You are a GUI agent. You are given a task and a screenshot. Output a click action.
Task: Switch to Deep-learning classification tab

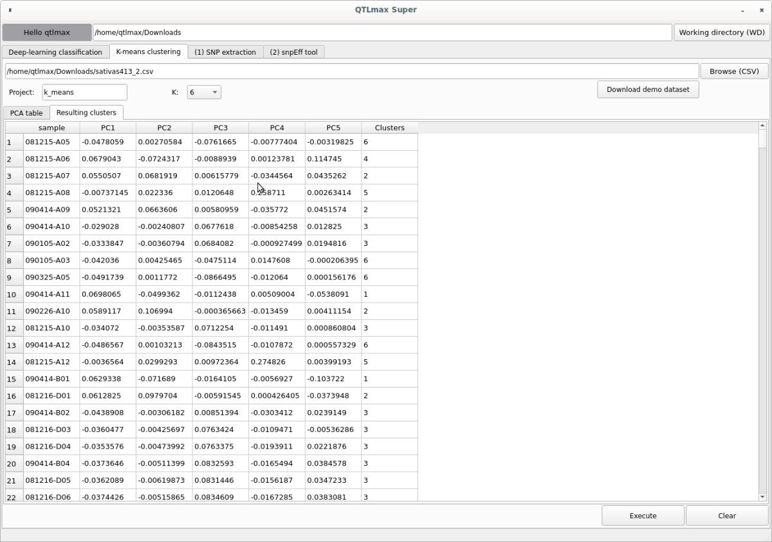click(55, 52)
